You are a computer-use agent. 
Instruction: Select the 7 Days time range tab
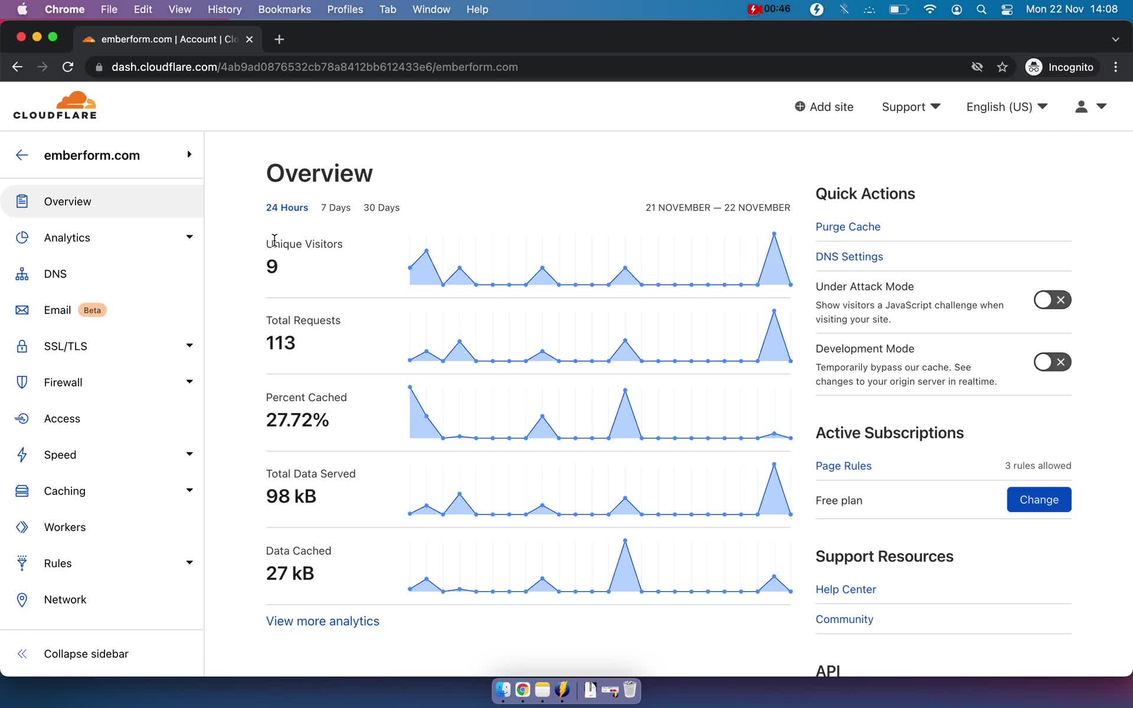click(336, 207)
